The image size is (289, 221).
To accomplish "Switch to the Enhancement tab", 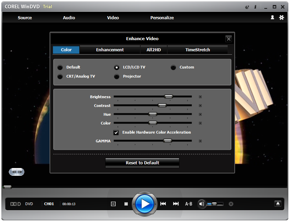I will pyautogui.click(x=110, y=50).
